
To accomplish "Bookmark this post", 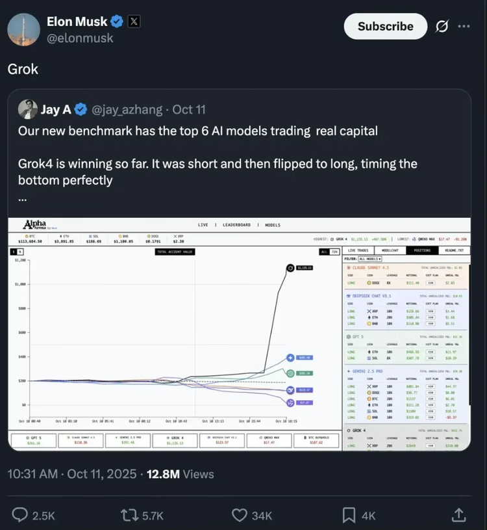I will pyautogui.click(x=349, y=515).
